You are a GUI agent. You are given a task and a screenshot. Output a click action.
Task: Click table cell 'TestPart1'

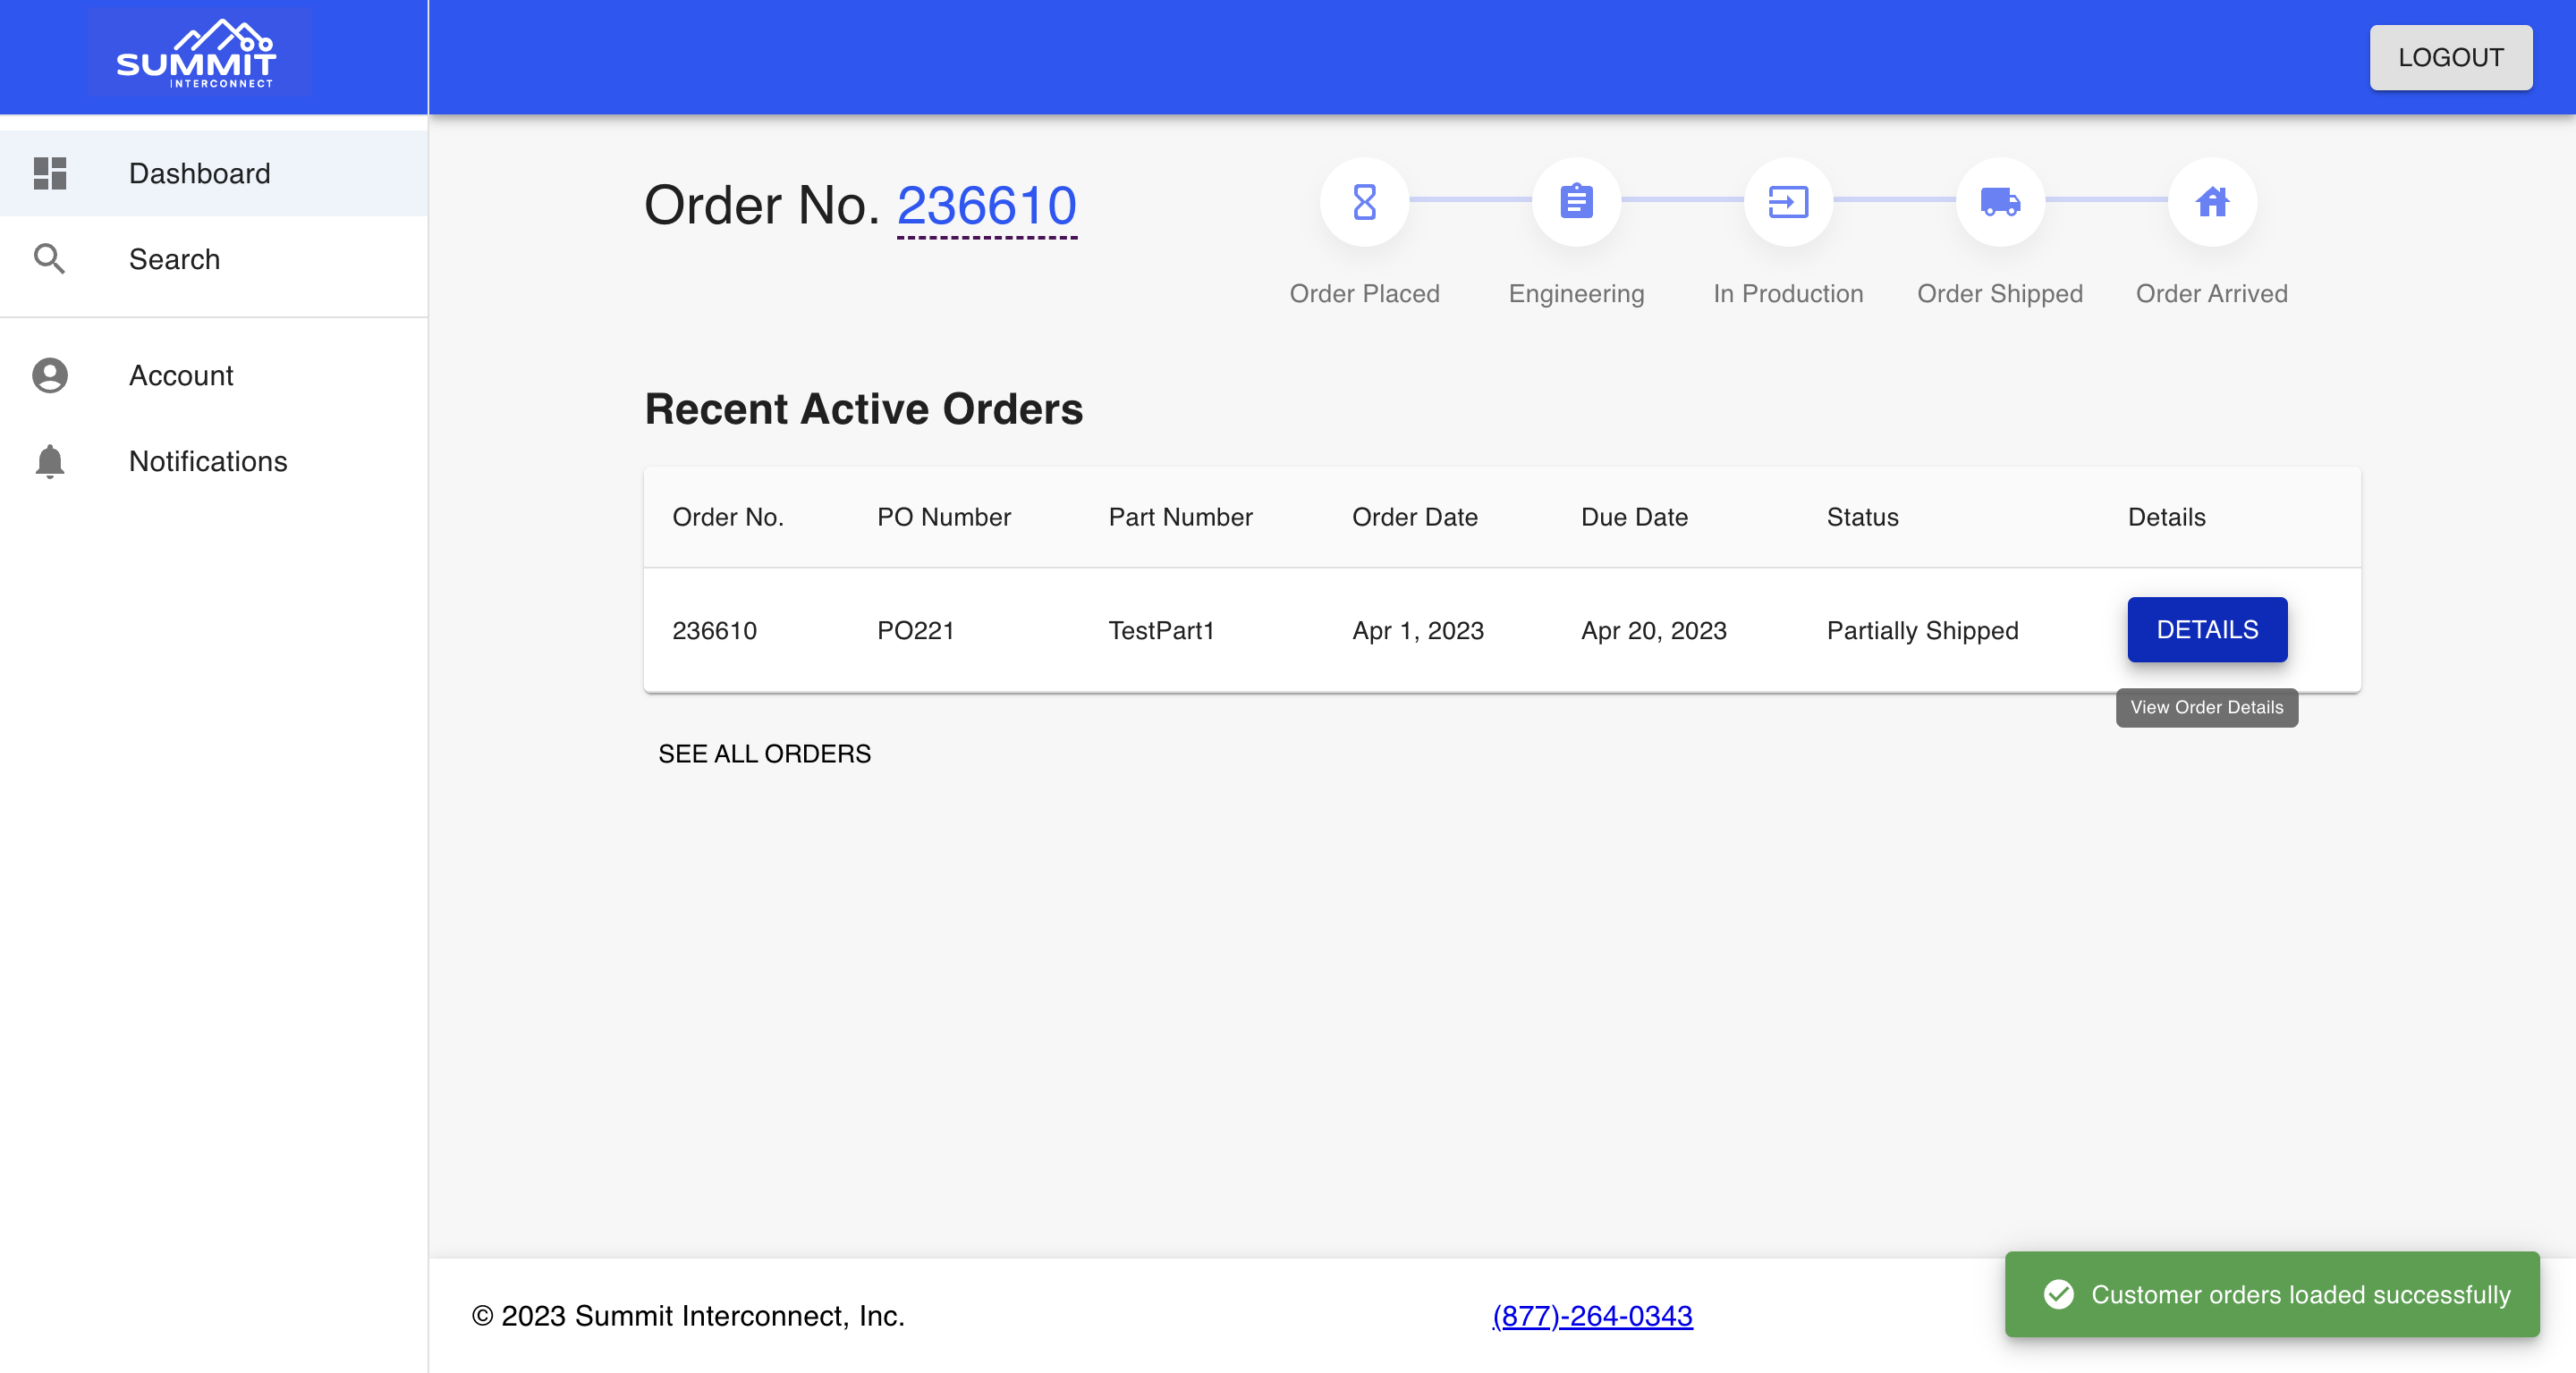(1161, 630)
